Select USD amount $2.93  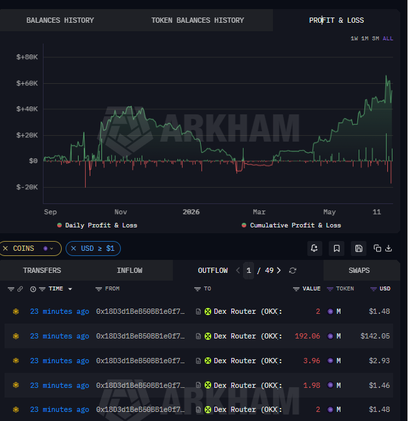click(x=379, y=361)
